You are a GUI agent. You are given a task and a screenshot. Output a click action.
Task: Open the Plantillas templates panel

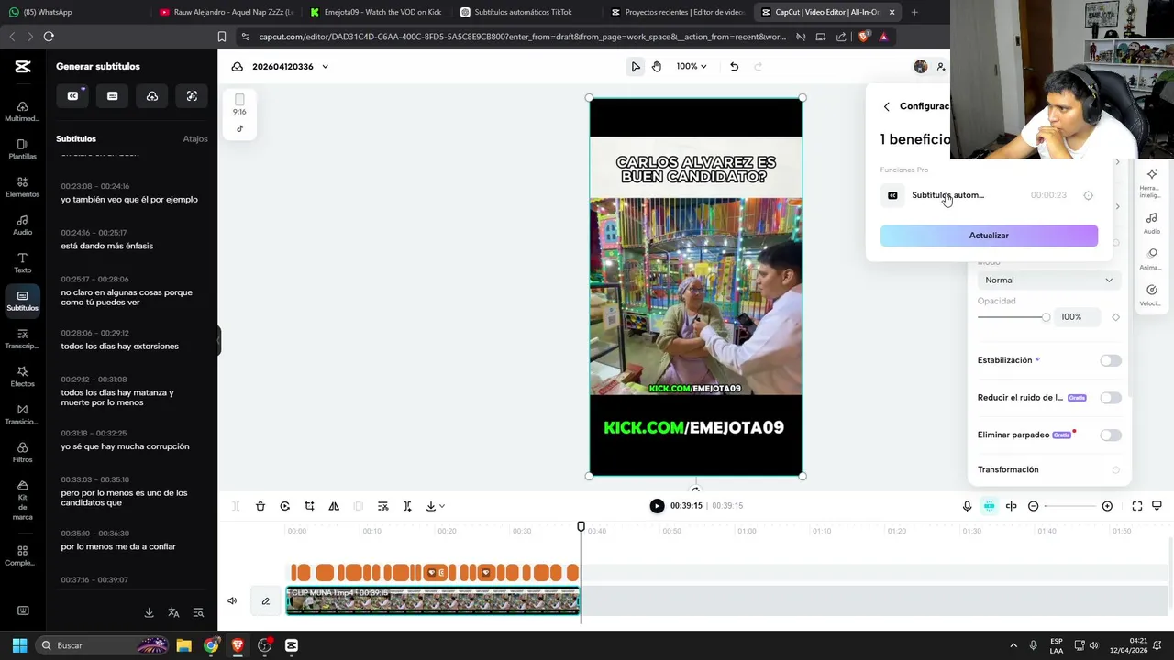pos(22,149)
